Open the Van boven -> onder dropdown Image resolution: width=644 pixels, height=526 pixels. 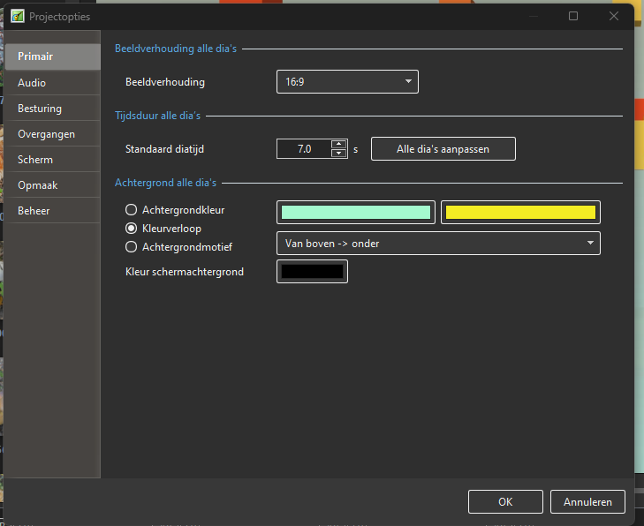point(438,244)
